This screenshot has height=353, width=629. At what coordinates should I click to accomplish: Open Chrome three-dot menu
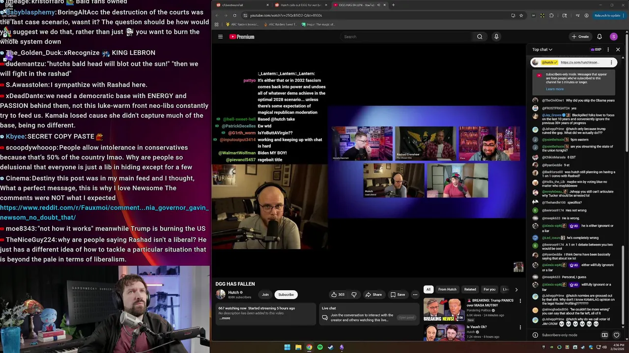(625, 15)
